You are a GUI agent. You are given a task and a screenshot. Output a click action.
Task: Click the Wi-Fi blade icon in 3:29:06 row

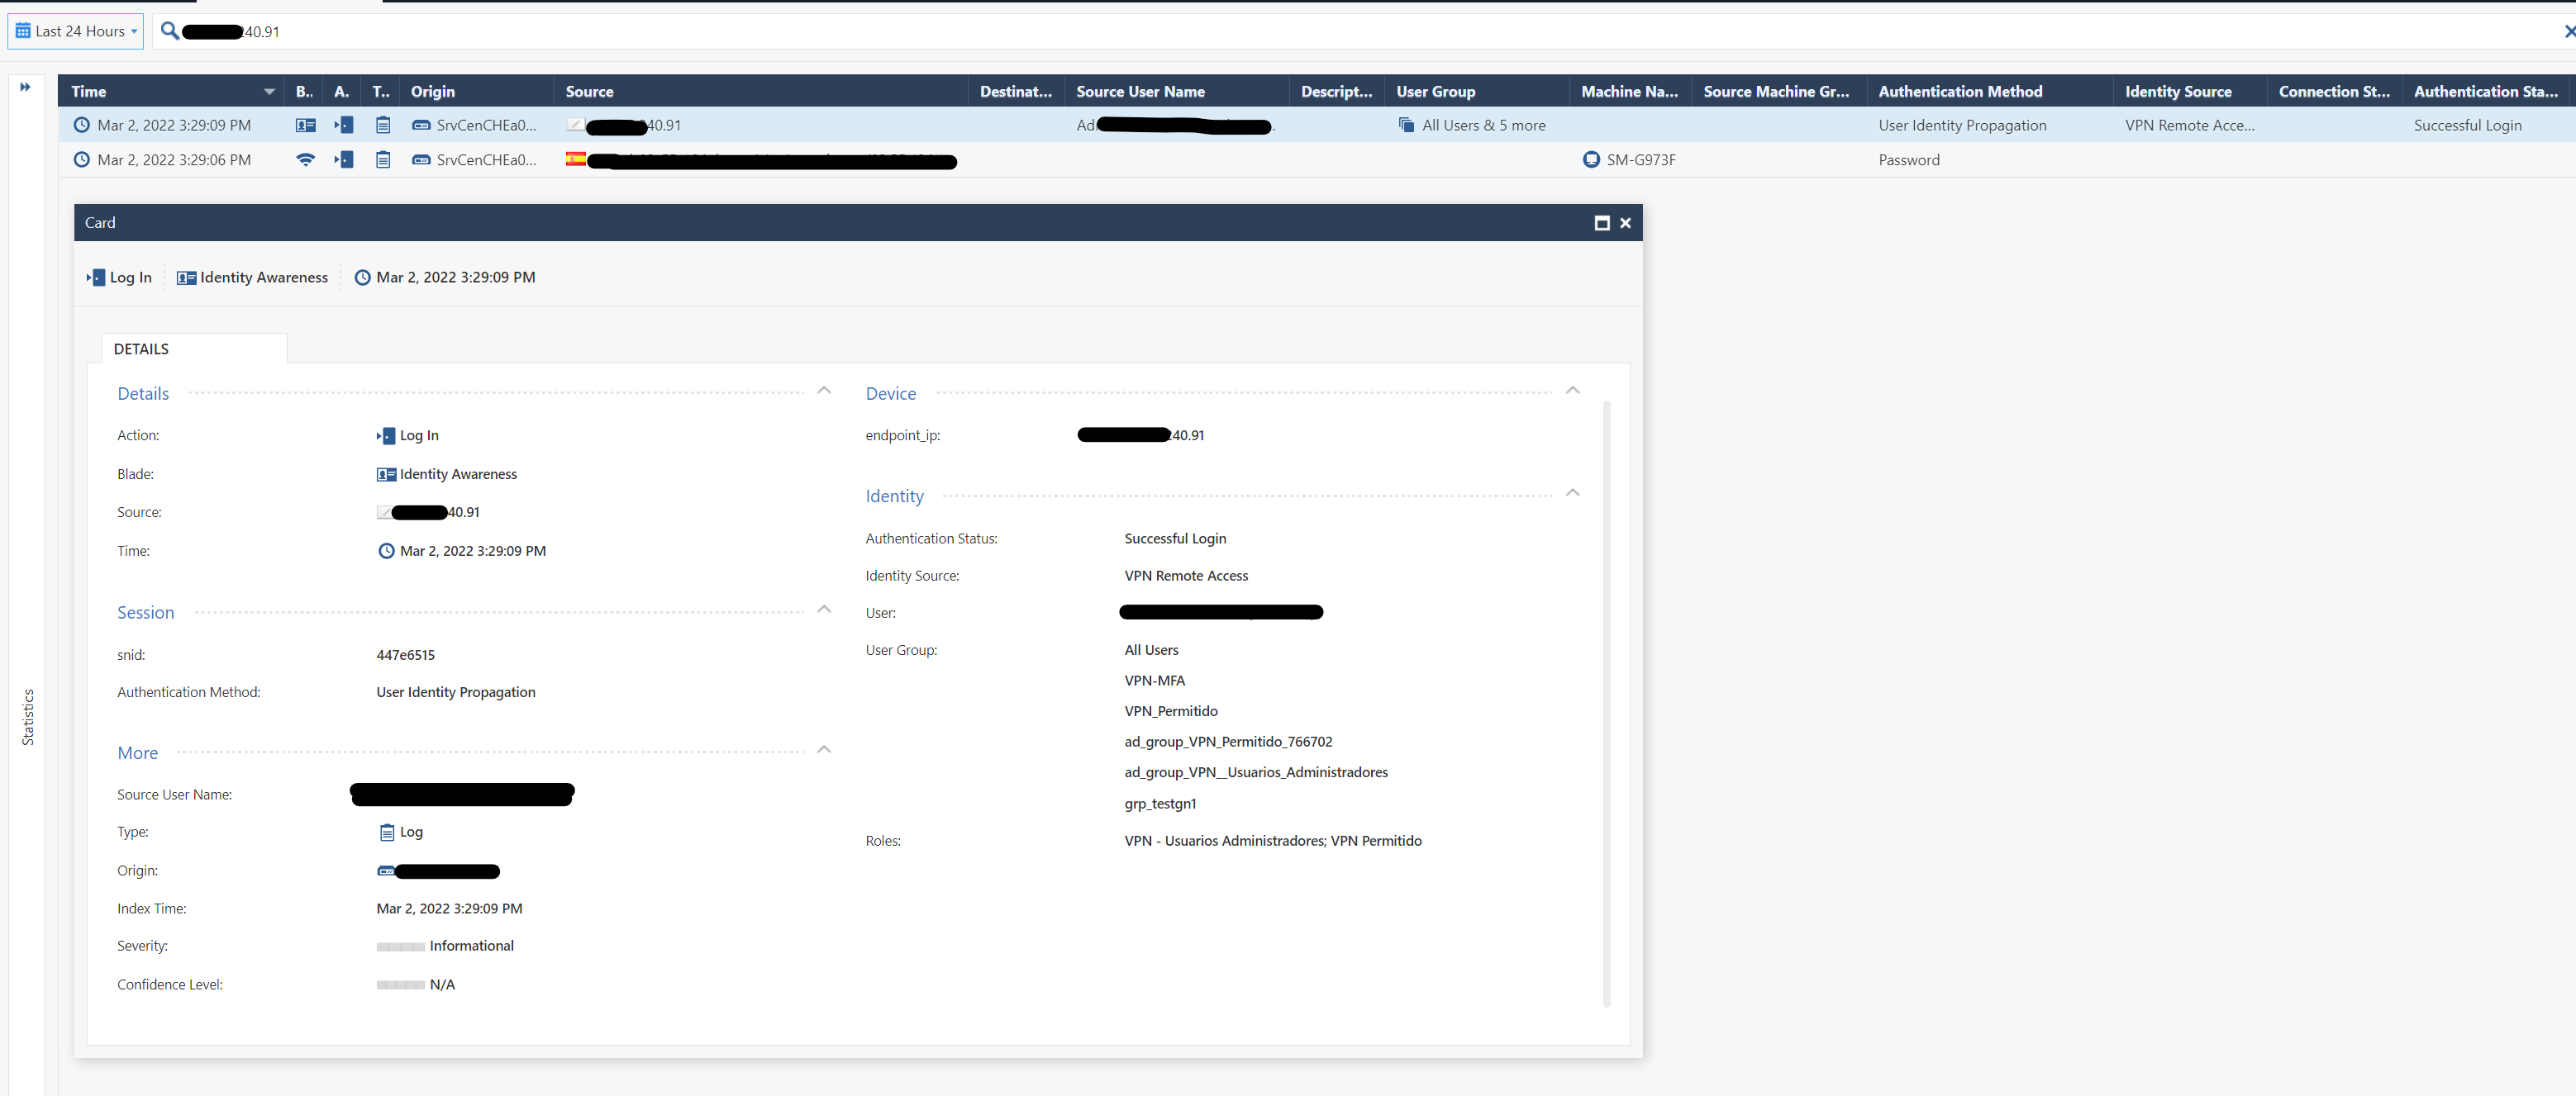(306, 160)
